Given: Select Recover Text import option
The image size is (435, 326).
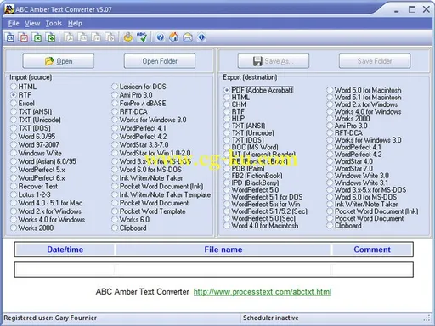Looking at the screenshot, I should point(34,187).
